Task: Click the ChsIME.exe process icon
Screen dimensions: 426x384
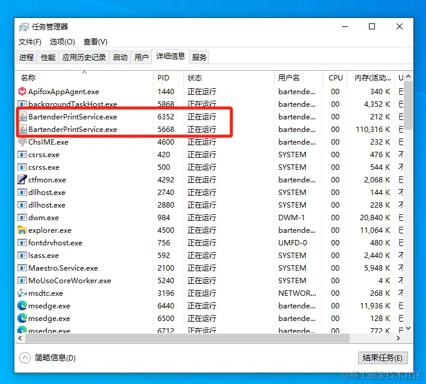Action: click(x=22, y=142)
